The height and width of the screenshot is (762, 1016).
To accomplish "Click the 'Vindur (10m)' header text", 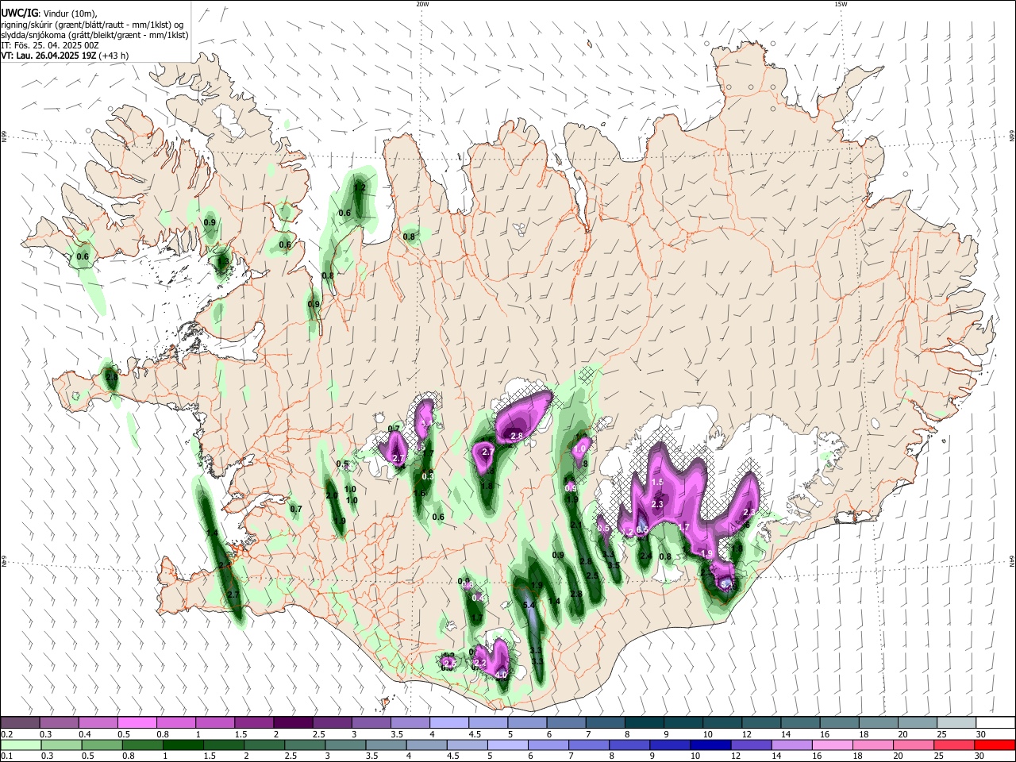I will [x=69, y=13].
